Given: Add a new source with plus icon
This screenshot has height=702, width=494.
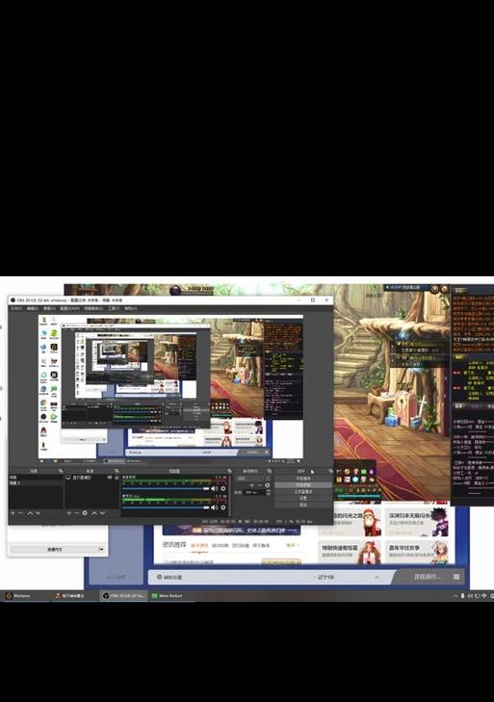Looking at the screenshot, I should click(68, 513).
